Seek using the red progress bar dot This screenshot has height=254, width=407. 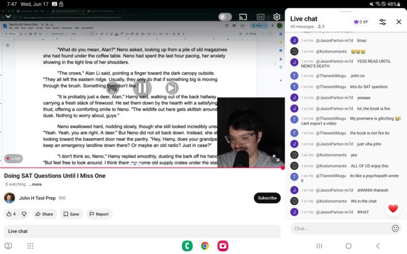[283, 168]
